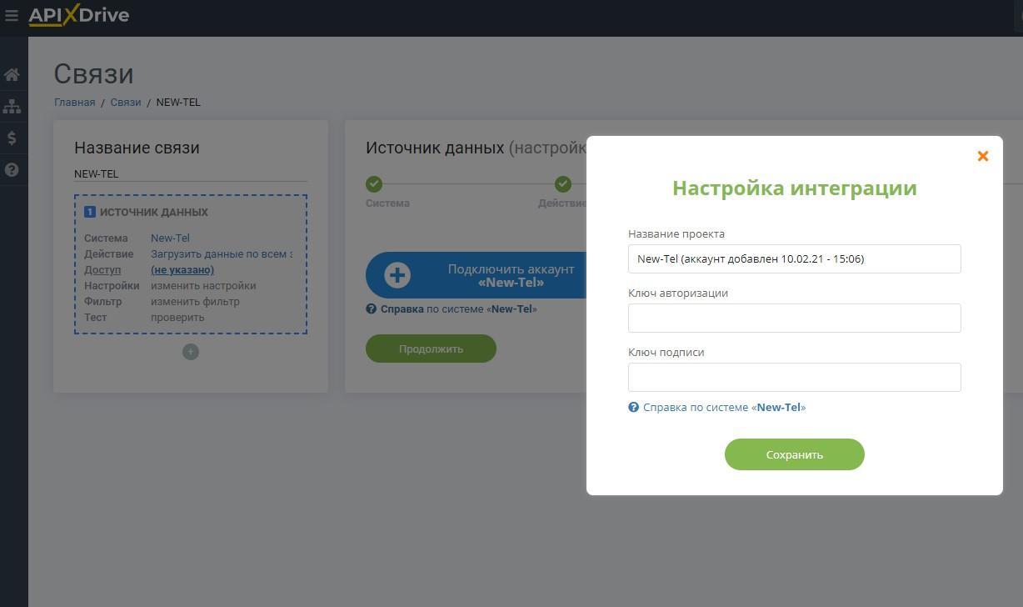
Task: Click the help icon in the dialog
Action: (x=634, y=408)
